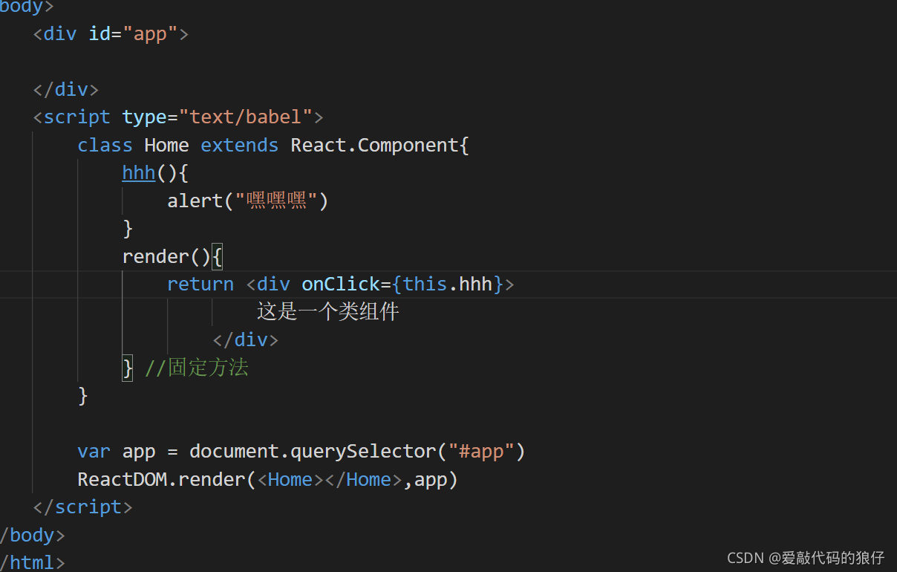897x572 pixels.
Task: Click the div id="app" element
Action: (x=108, y=33)
